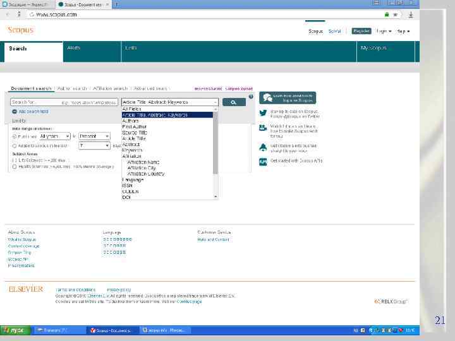Click the browser back arrow
This screenshot has width=455, height=341.
point(8,14)
